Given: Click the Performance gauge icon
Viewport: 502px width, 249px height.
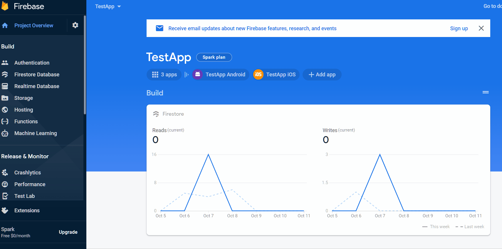Looking at the screenshot, I should (x=5, y=184).
